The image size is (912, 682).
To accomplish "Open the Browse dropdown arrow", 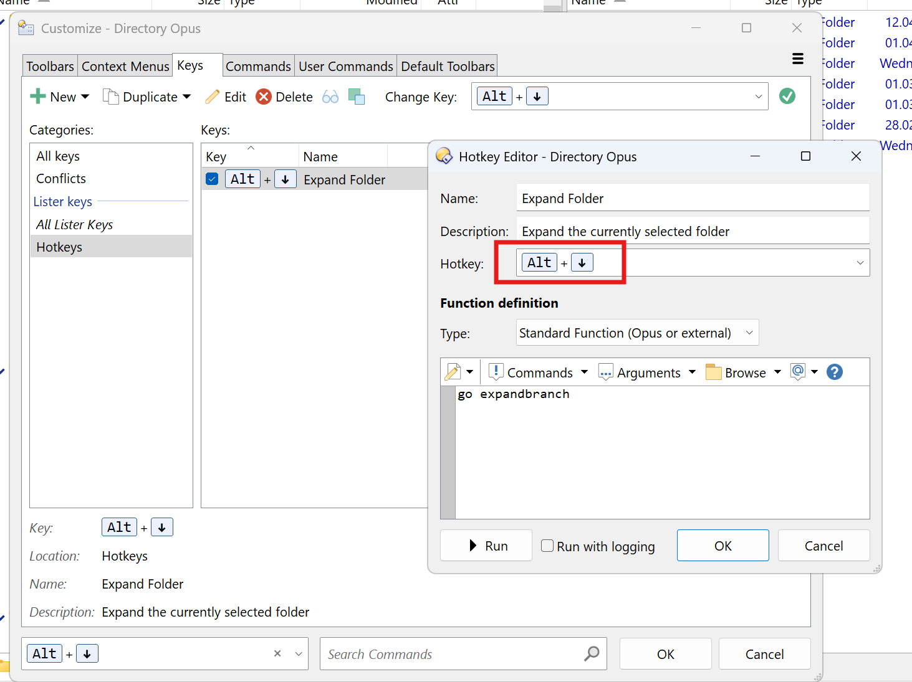I will point(777,372).
